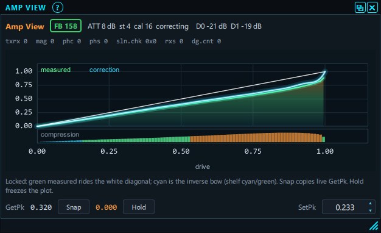The image size is (381, 233).
Task: Close the Amp View panel
Action: pos(372,7)
